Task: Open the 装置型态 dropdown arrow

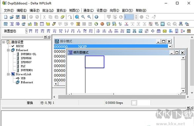Action: pos(26,31)
